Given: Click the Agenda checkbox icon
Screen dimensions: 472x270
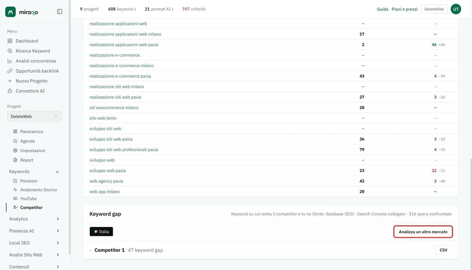Looking at the screenshot, I should click(x=15, y=141).
